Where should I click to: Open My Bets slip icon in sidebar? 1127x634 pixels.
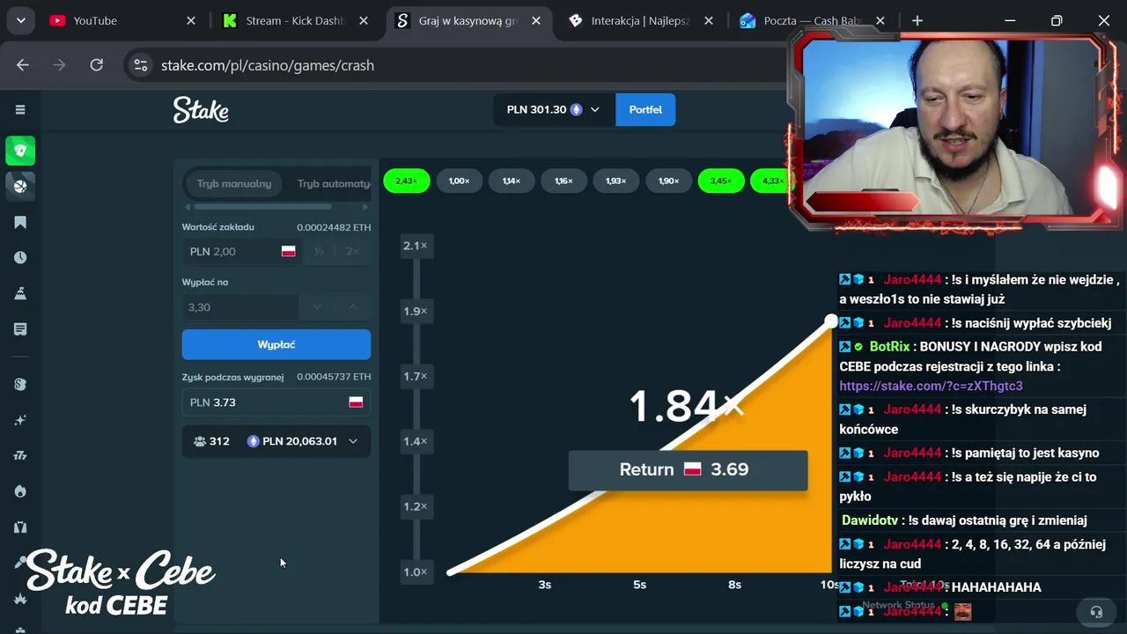click(x=20, y=329)
